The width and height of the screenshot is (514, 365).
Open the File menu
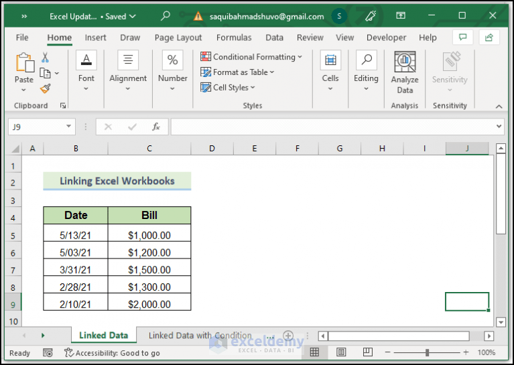(x=22, y=38)
